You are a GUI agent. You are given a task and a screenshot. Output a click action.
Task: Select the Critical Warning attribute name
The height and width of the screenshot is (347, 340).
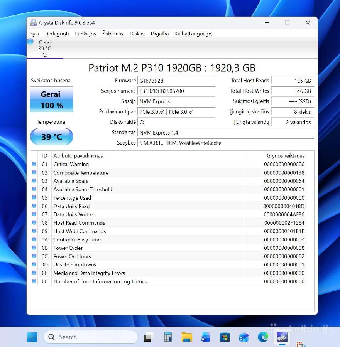pyautogui.click(x=71, y=164)
